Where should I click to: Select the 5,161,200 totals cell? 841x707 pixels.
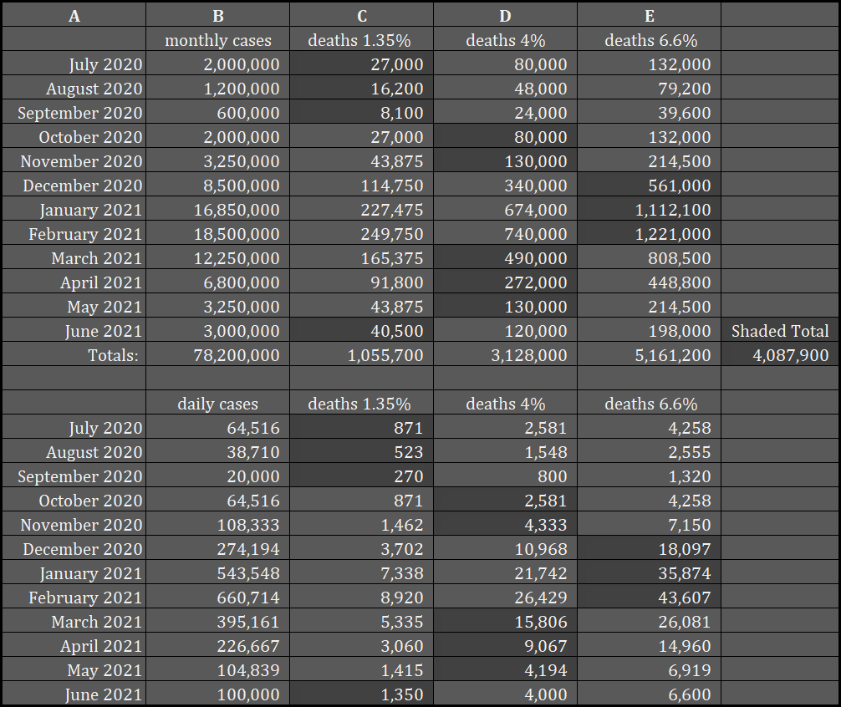click(649, 355)
